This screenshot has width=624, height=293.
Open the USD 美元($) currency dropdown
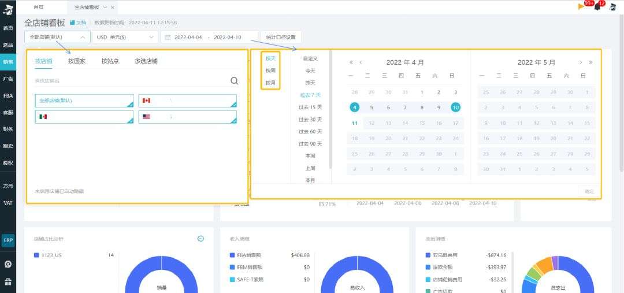click(125, 37)
